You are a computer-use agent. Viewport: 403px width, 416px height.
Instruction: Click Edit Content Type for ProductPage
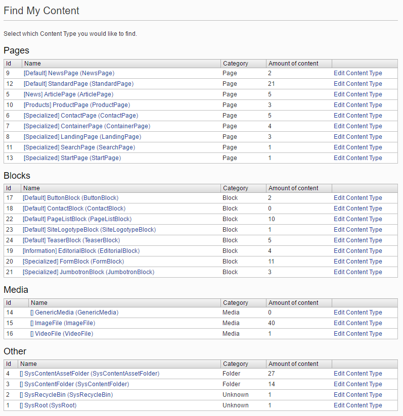357,105
